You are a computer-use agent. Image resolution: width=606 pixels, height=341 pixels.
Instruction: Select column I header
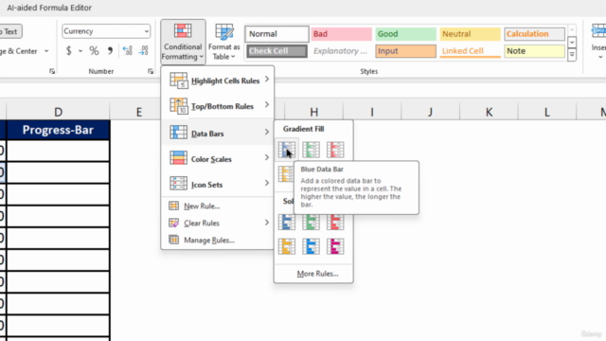click(x=372, y=112)
